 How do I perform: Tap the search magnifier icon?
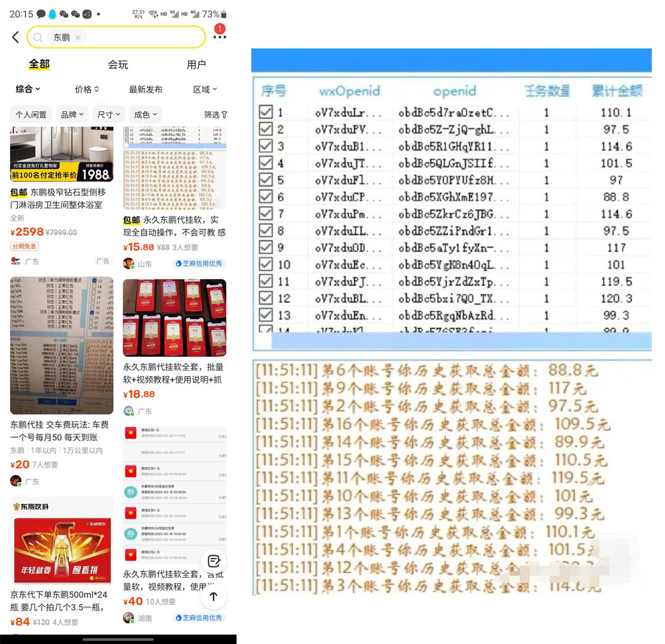38,38
